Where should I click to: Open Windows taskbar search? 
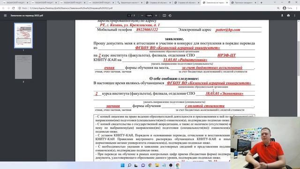click(129, 165)
